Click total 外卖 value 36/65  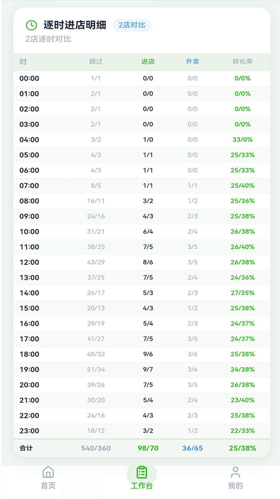[x=192, y=448]
